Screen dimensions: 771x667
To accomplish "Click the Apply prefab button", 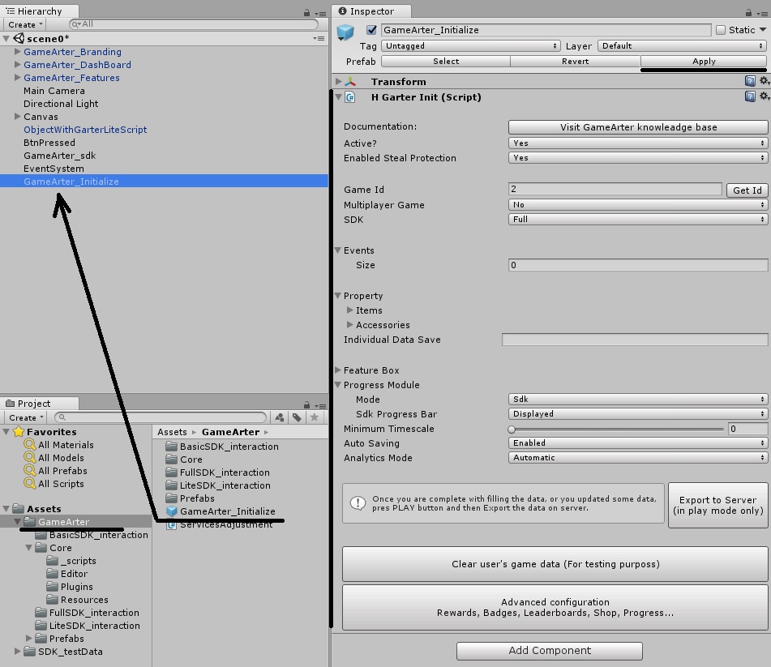I will (x=703, y=62).
